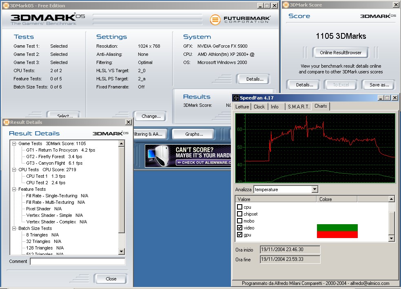Click the Valore column header
The image size is (401, 289).
276,199
